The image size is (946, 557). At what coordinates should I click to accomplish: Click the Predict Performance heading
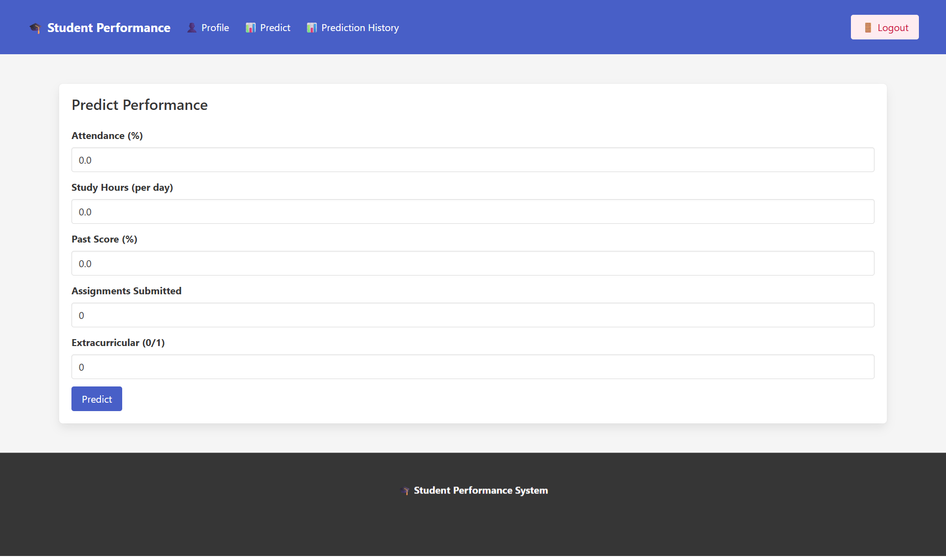(139, 105)
